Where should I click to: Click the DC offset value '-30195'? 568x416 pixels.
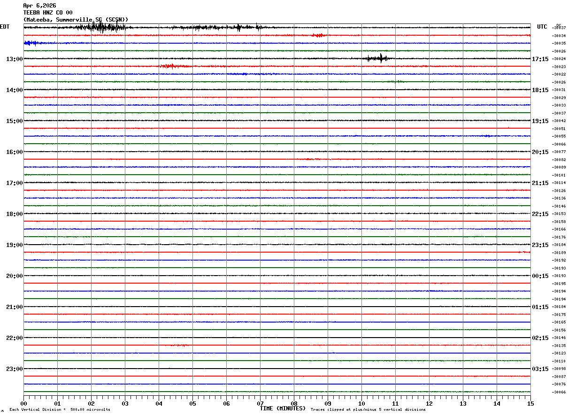559,284
